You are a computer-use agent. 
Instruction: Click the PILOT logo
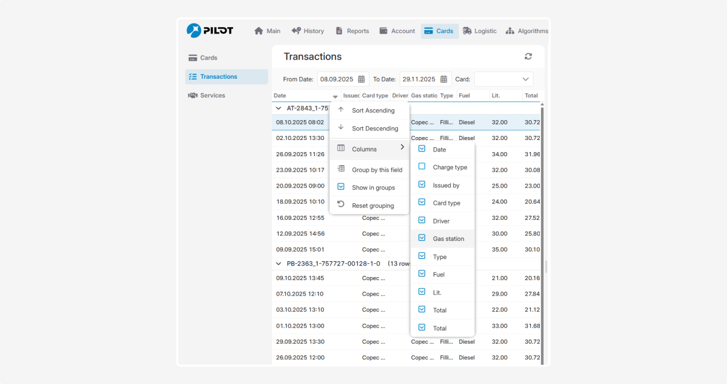tap(209, 31)
